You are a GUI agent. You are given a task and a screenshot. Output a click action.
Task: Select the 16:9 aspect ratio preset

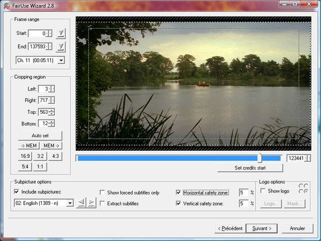25,156
